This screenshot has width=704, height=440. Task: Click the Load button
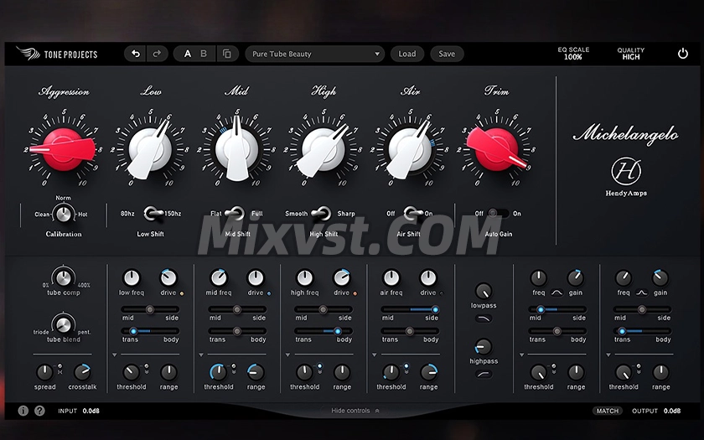point(407,54)
